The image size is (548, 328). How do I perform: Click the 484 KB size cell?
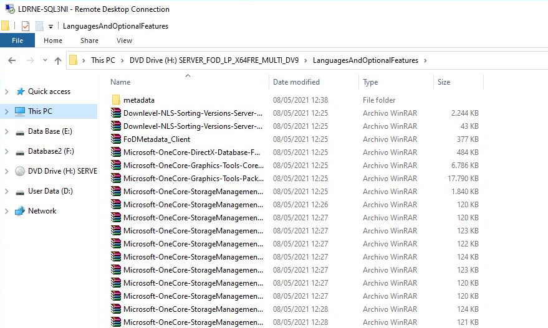[x=468, y=152]
